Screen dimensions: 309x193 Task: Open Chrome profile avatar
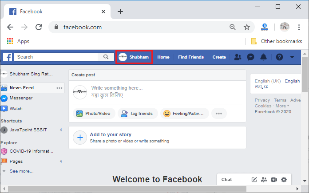[x=285, y=27]
